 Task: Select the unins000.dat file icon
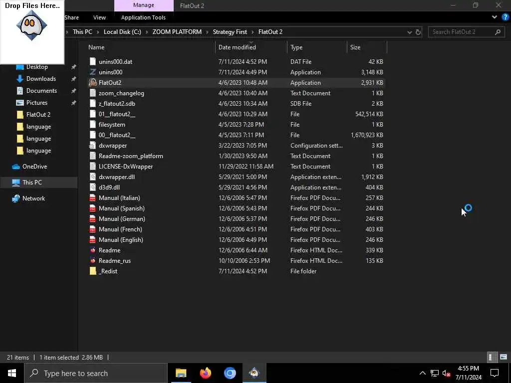point(93,61)
